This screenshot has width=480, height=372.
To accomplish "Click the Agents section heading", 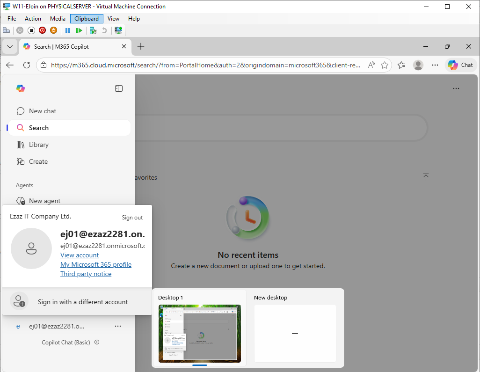I will [24, 185].
